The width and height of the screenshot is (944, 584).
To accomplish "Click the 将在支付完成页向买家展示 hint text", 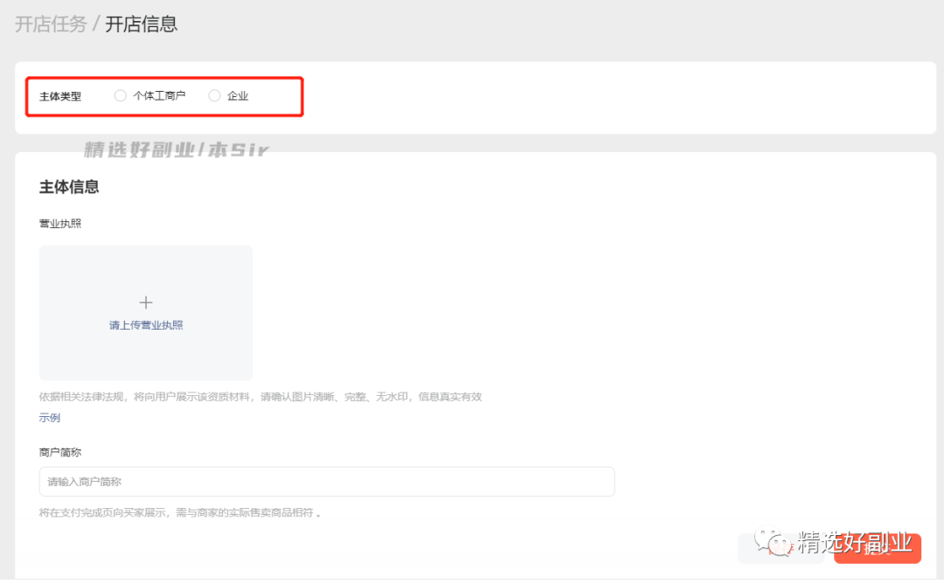I will [x=180, y=513].
